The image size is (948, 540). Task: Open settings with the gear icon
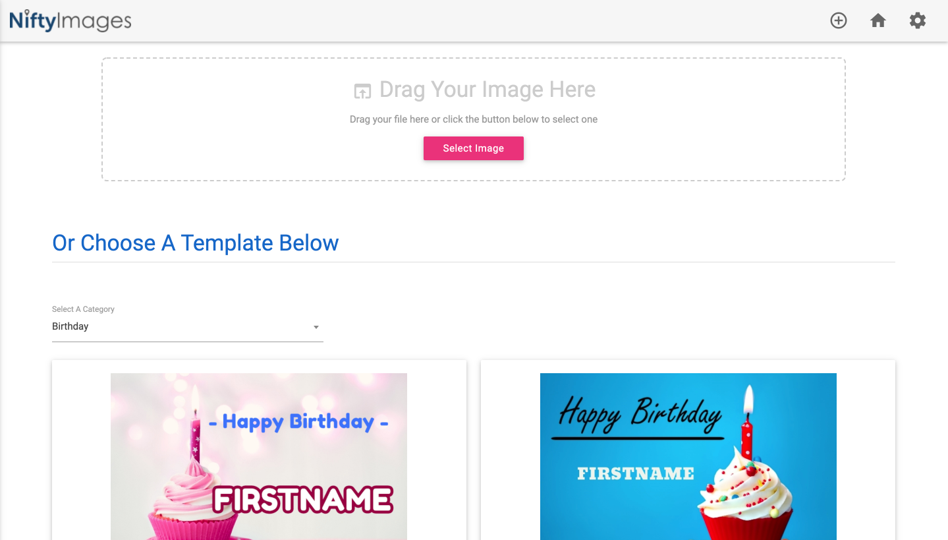coord(918,20)
